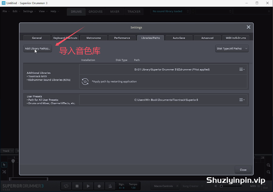Click the Superior Drummer 3 title bar app icon
This screenshot has height=192, width=273.
click(x=3, y=3)
